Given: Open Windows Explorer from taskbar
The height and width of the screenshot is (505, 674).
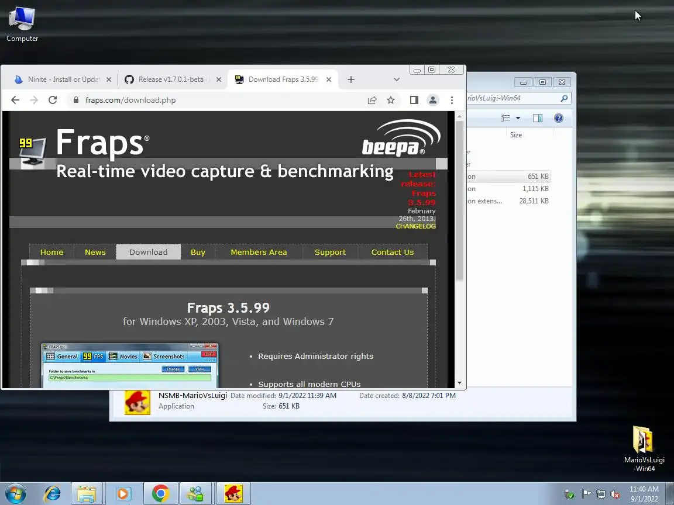Looking at the screenshot, I should click(87, 494).
